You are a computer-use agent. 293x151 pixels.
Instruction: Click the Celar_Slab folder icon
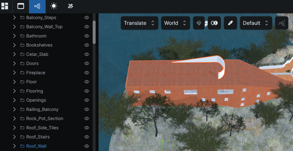tap(22, 54)
